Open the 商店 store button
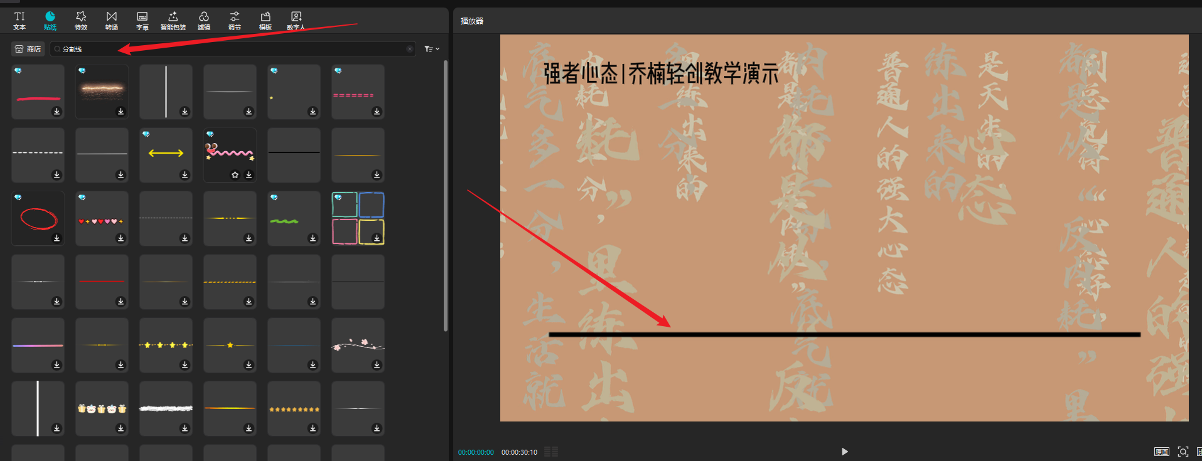The image size is (1202, 461). [x=28, y=49]
